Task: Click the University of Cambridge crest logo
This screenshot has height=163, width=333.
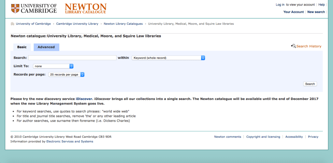Action: pyautogui.click(x=15, y=8)
